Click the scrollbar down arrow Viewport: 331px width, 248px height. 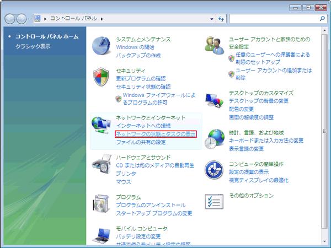click(x=324, y=241)
